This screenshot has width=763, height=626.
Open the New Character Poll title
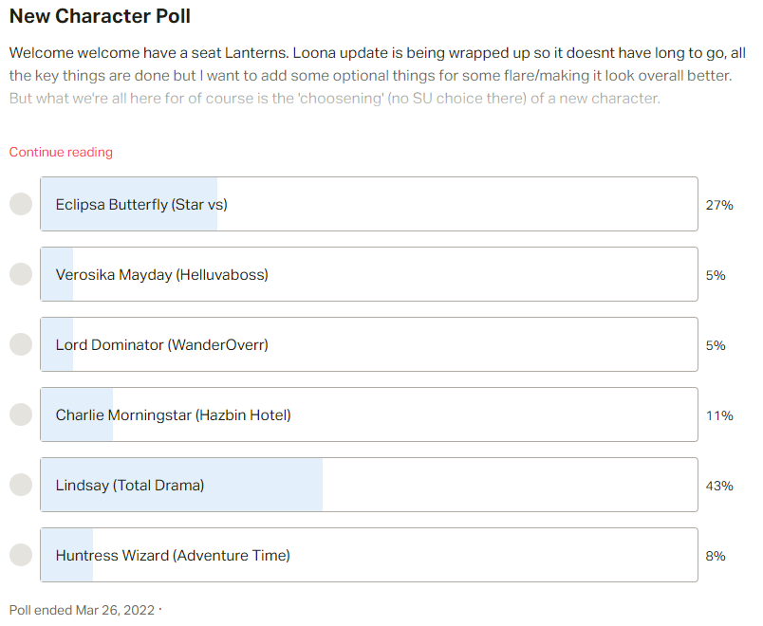[100, 16]
